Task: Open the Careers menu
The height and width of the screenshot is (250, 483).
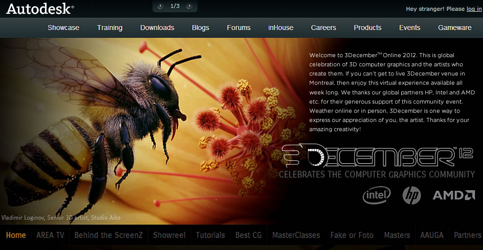Action: 324,28
